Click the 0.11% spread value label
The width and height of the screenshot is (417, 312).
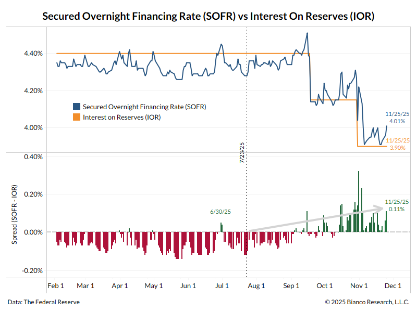(x=398, y=209)
